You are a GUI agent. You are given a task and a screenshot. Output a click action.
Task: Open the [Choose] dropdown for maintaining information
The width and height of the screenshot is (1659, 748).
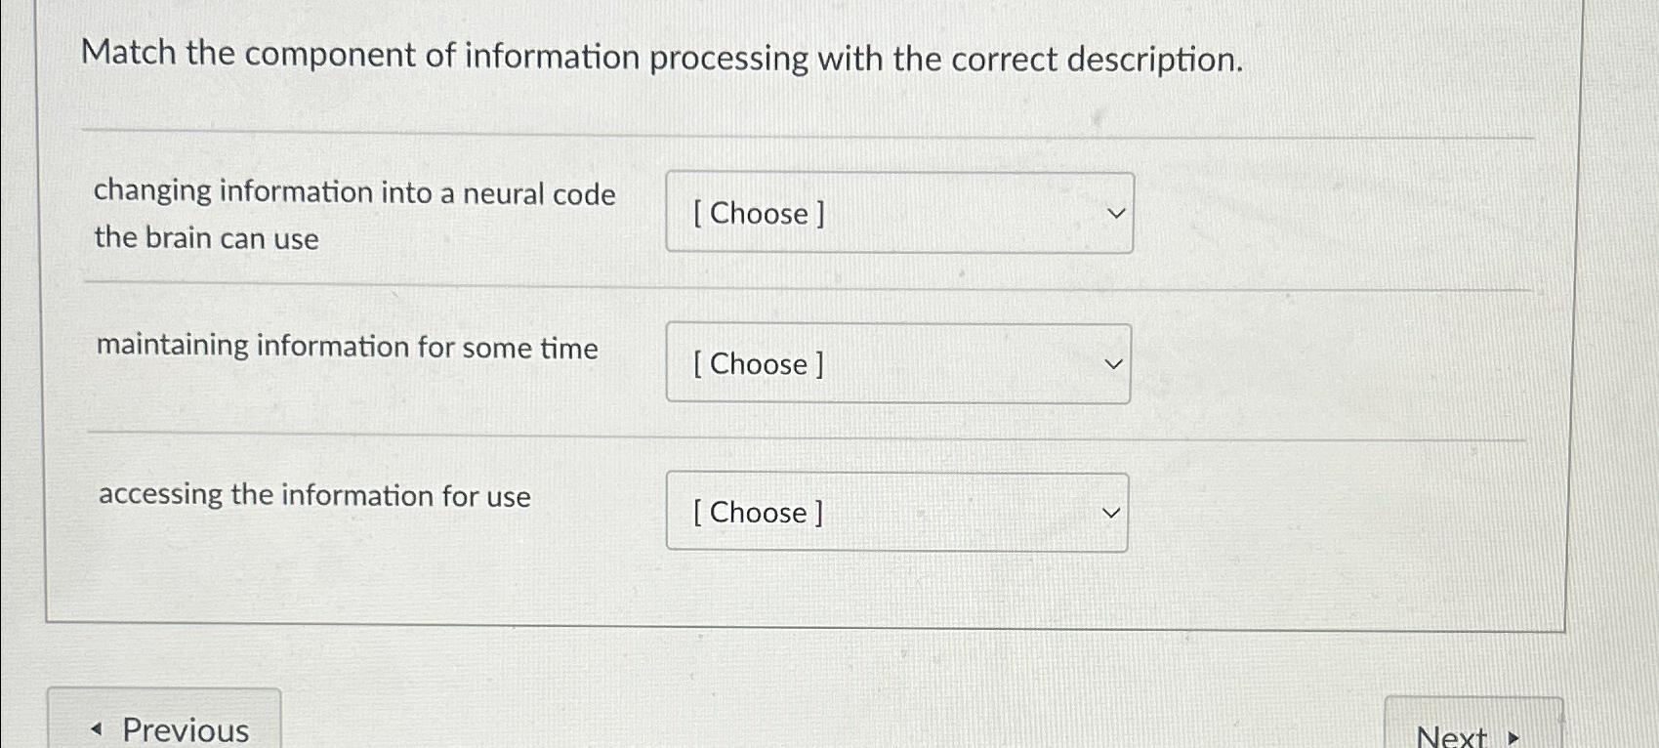tap(896, 363)
